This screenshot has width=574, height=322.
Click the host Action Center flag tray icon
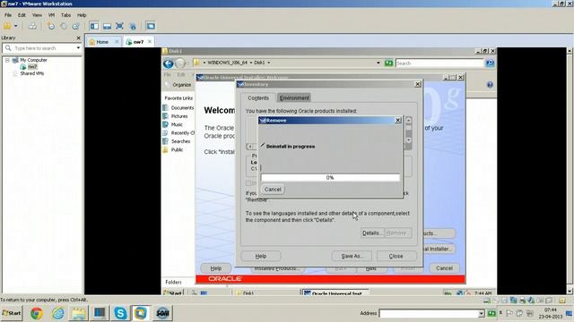tap(509, 313)
